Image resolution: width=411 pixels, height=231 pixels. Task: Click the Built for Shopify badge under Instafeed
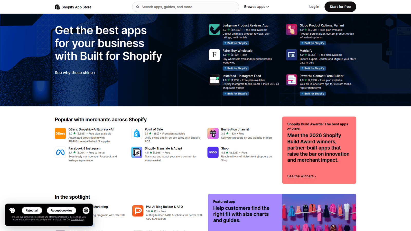click(x=236, y=94)
